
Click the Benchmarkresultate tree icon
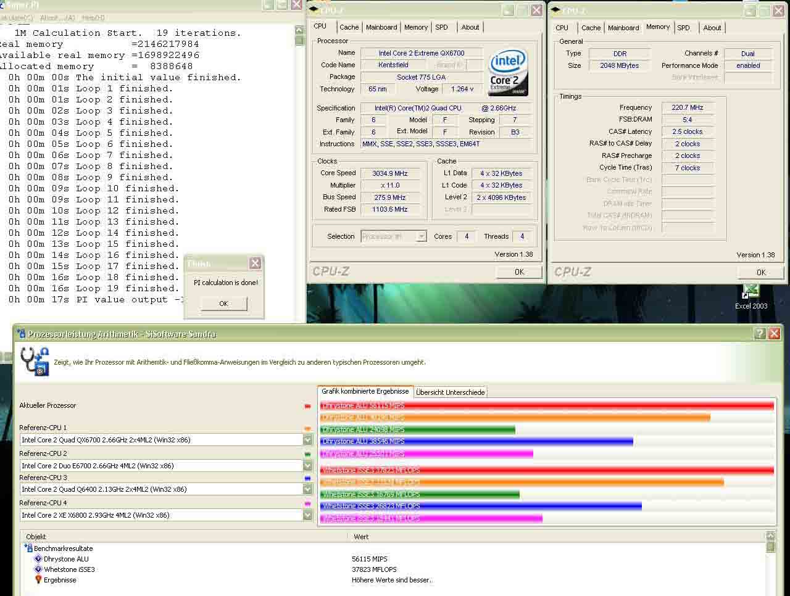coord(28,548)
